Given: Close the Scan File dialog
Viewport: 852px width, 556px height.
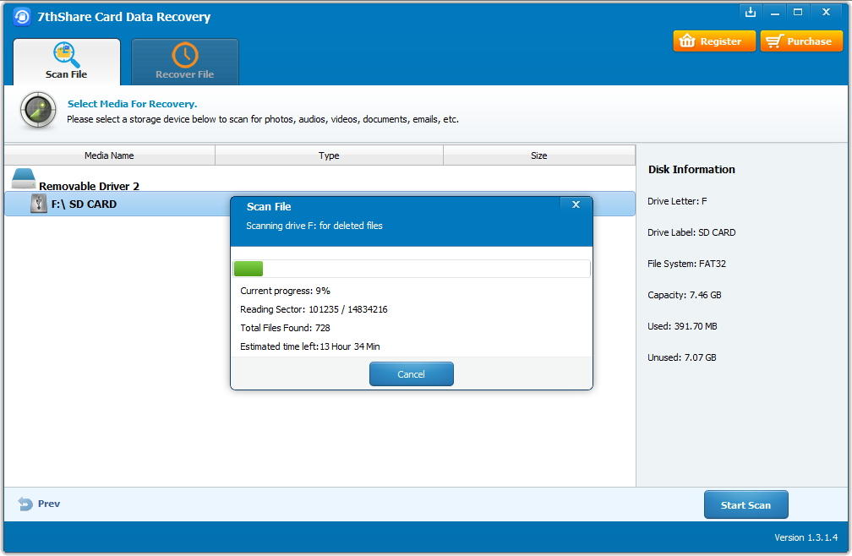Looking at the screenshot, I should tap(576, 204).
